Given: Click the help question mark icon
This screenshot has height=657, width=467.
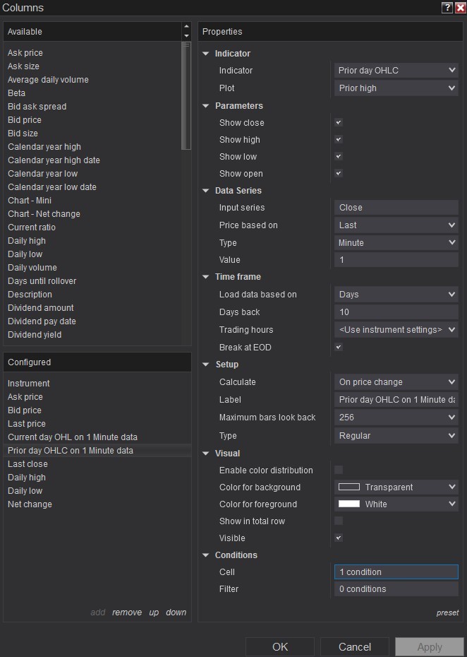Looking at the screenshot, I should point(447,8).
